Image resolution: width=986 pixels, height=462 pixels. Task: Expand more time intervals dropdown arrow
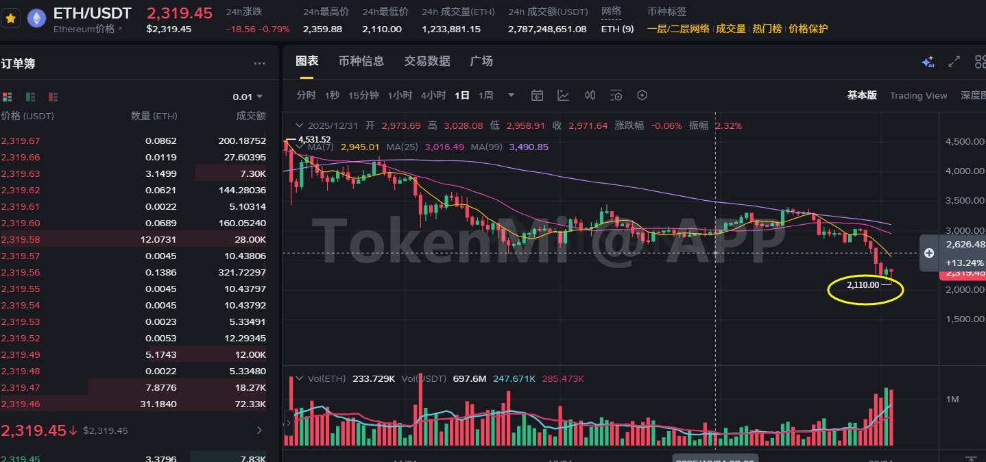point(511,95)
